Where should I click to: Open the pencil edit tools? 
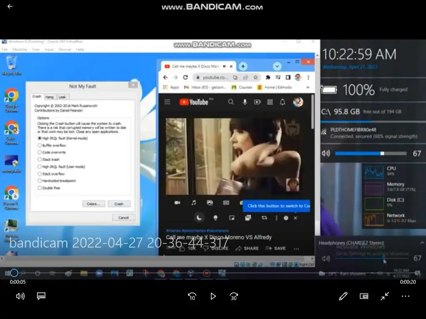[x=343, y=296]
